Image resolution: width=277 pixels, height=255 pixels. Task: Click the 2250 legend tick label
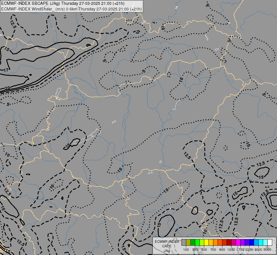click(249, 250)
